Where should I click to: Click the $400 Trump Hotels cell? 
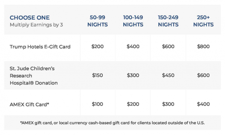tap(133, 47)
